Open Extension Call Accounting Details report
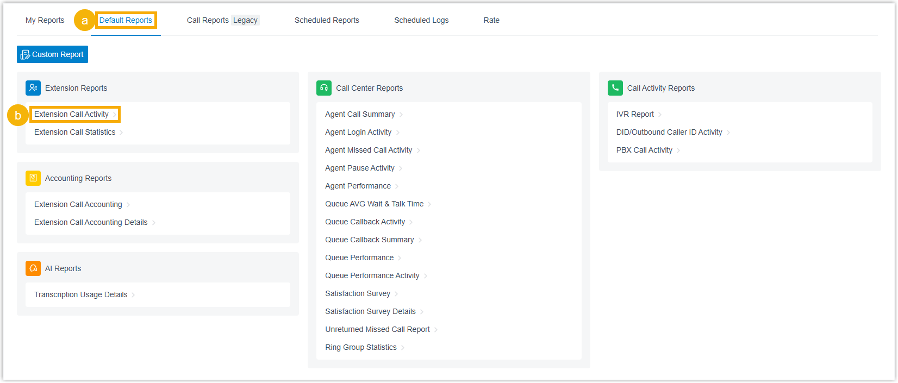This screenshot has height=383, width=898. pos(91,223)
